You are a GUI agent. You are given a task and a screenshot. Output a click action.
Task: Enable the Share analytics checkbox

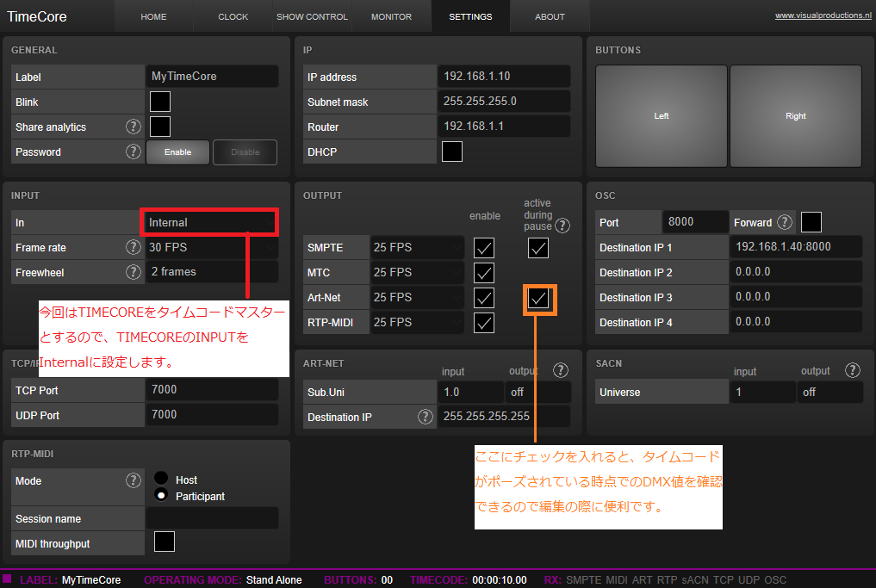[159, 127]
